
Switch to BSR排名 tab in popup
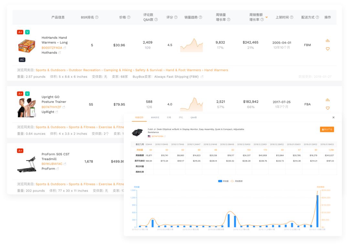155,117
